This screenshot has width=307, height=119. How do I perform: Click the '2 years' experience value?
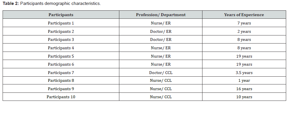coord(244,31)
